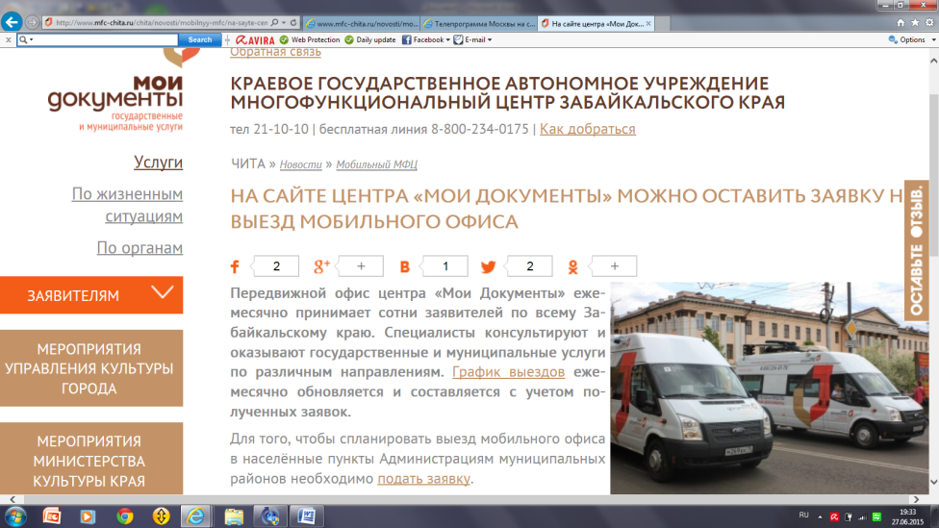Switch to mfc-chita.ru/novosti tab
This screenshot has width=939, height=528.
[x=362, y=24]
